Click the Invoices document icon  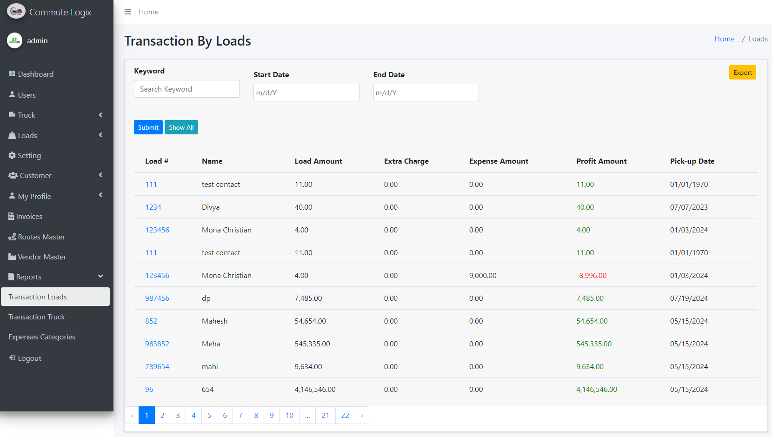[11, 216]
